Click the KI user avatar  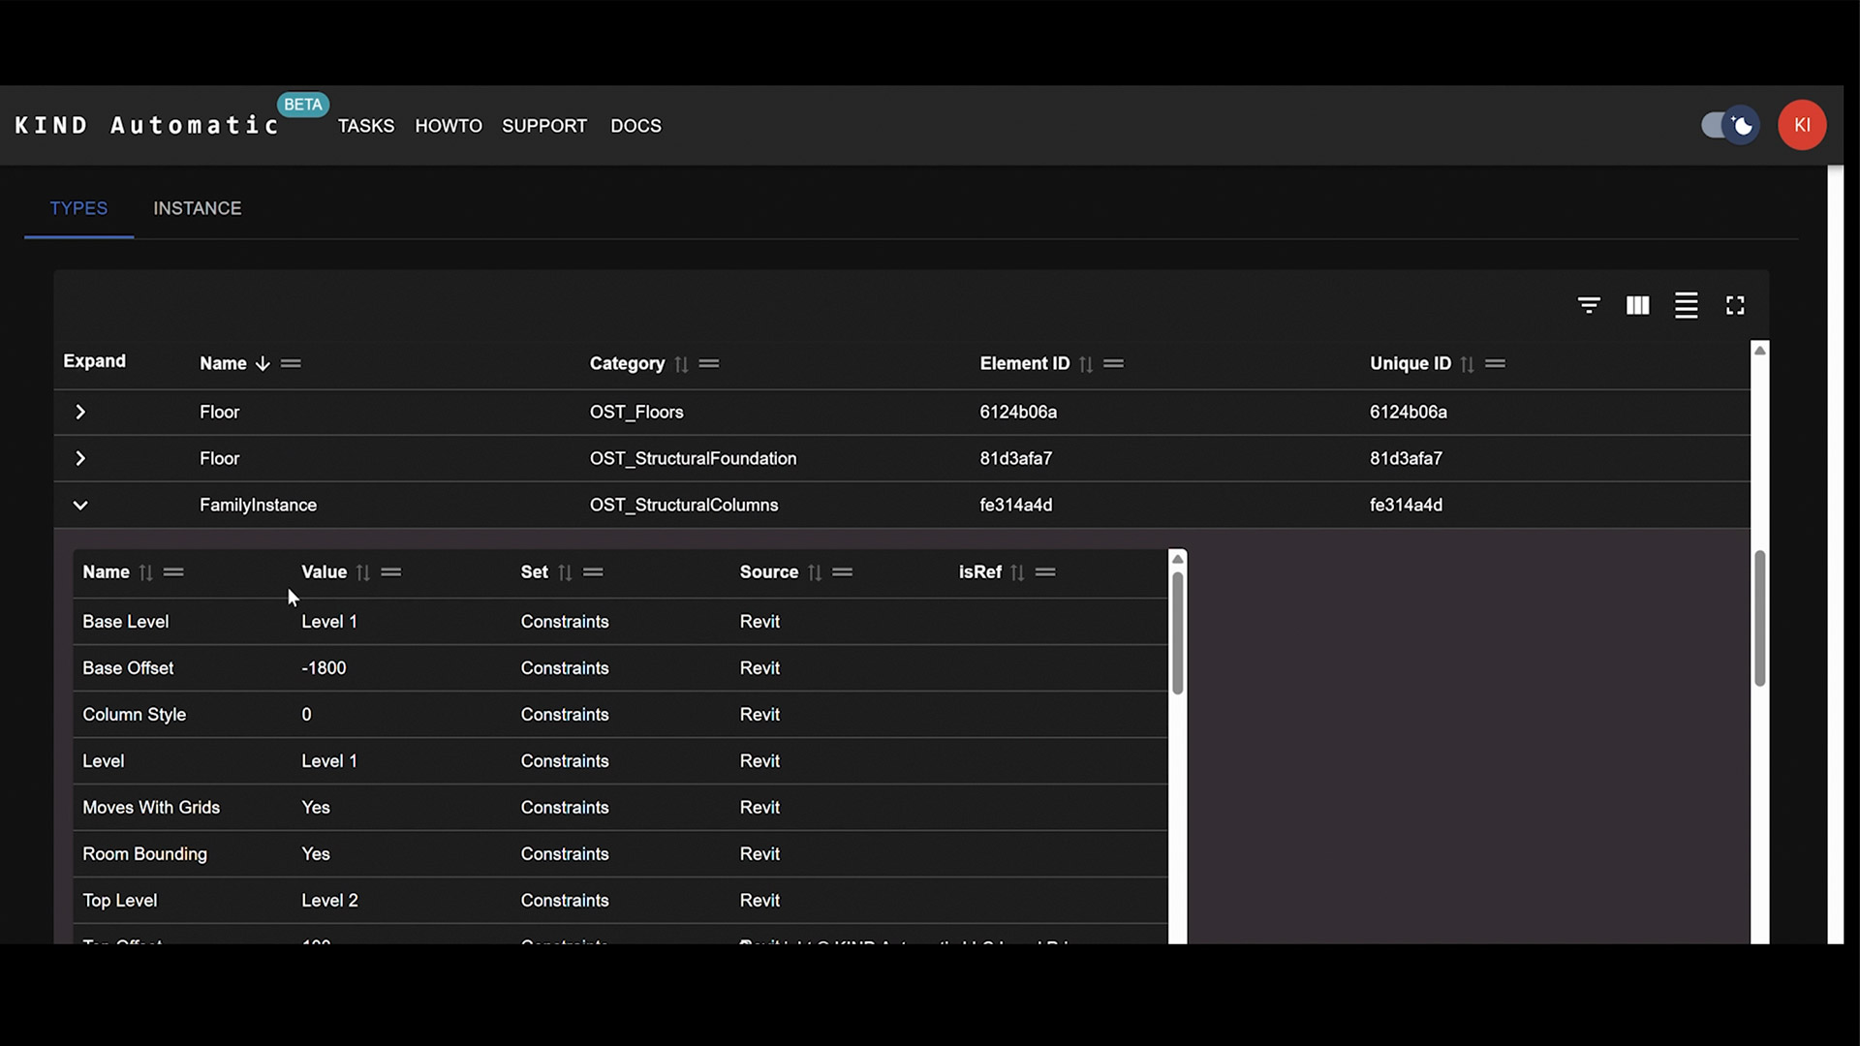(x=1802, y=125)
